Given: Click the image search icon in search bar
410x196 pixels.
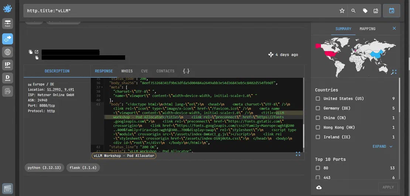Looking at the screenshot, I should point(376,11).
